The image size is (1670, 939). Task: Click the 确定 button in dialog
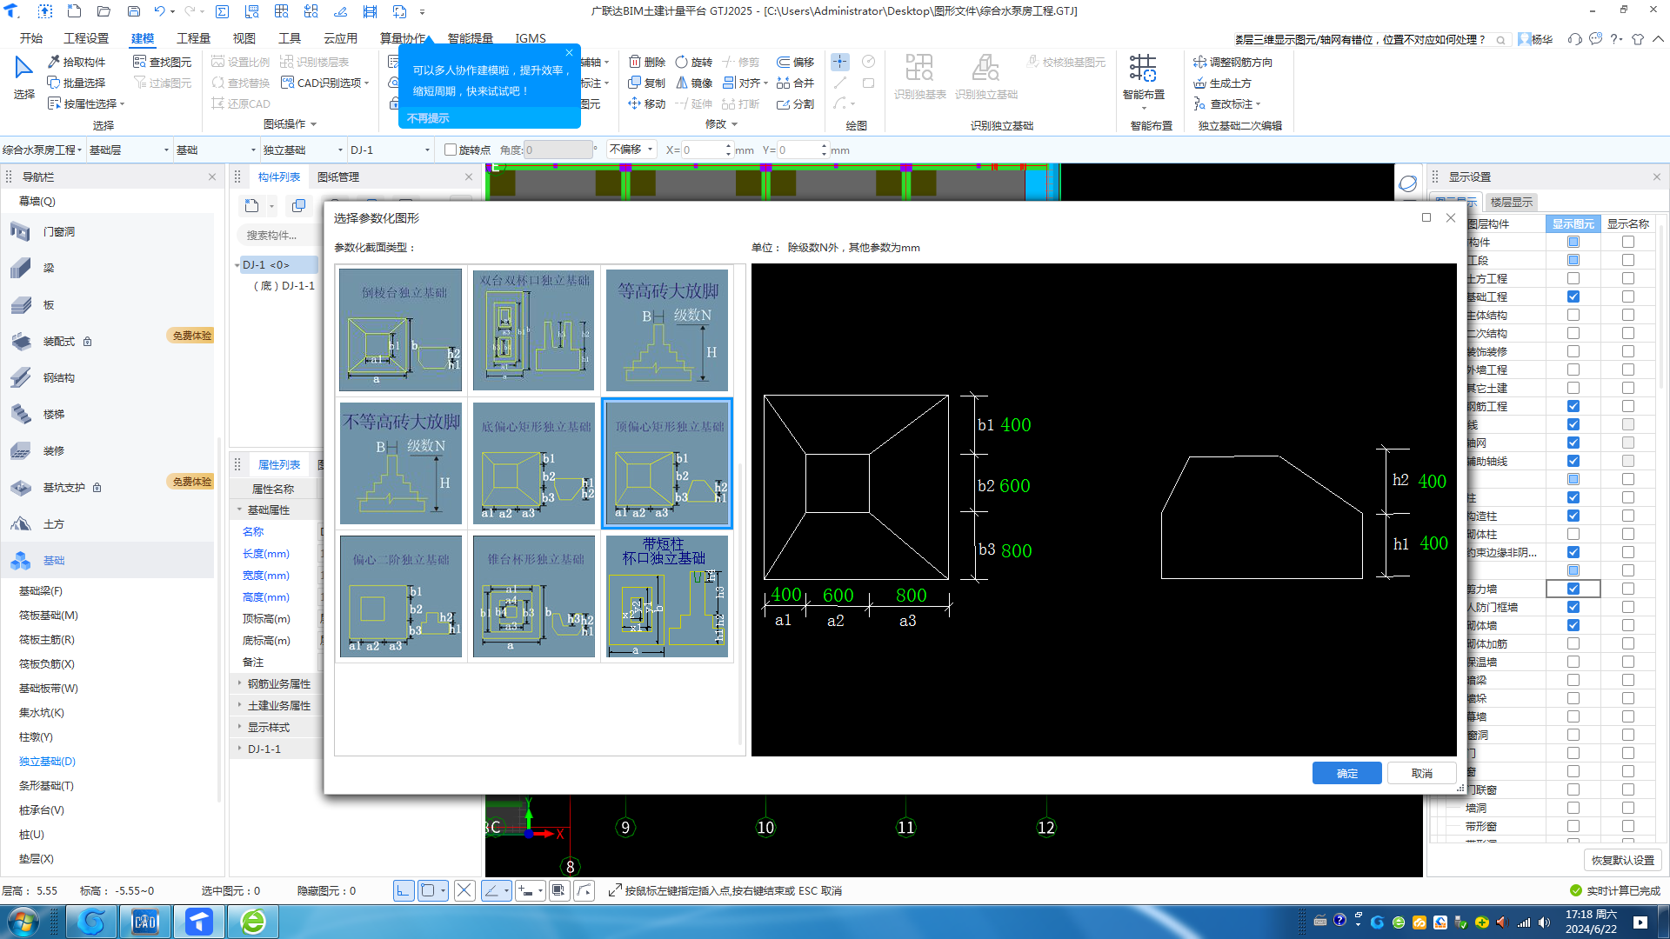(1346, 773)
